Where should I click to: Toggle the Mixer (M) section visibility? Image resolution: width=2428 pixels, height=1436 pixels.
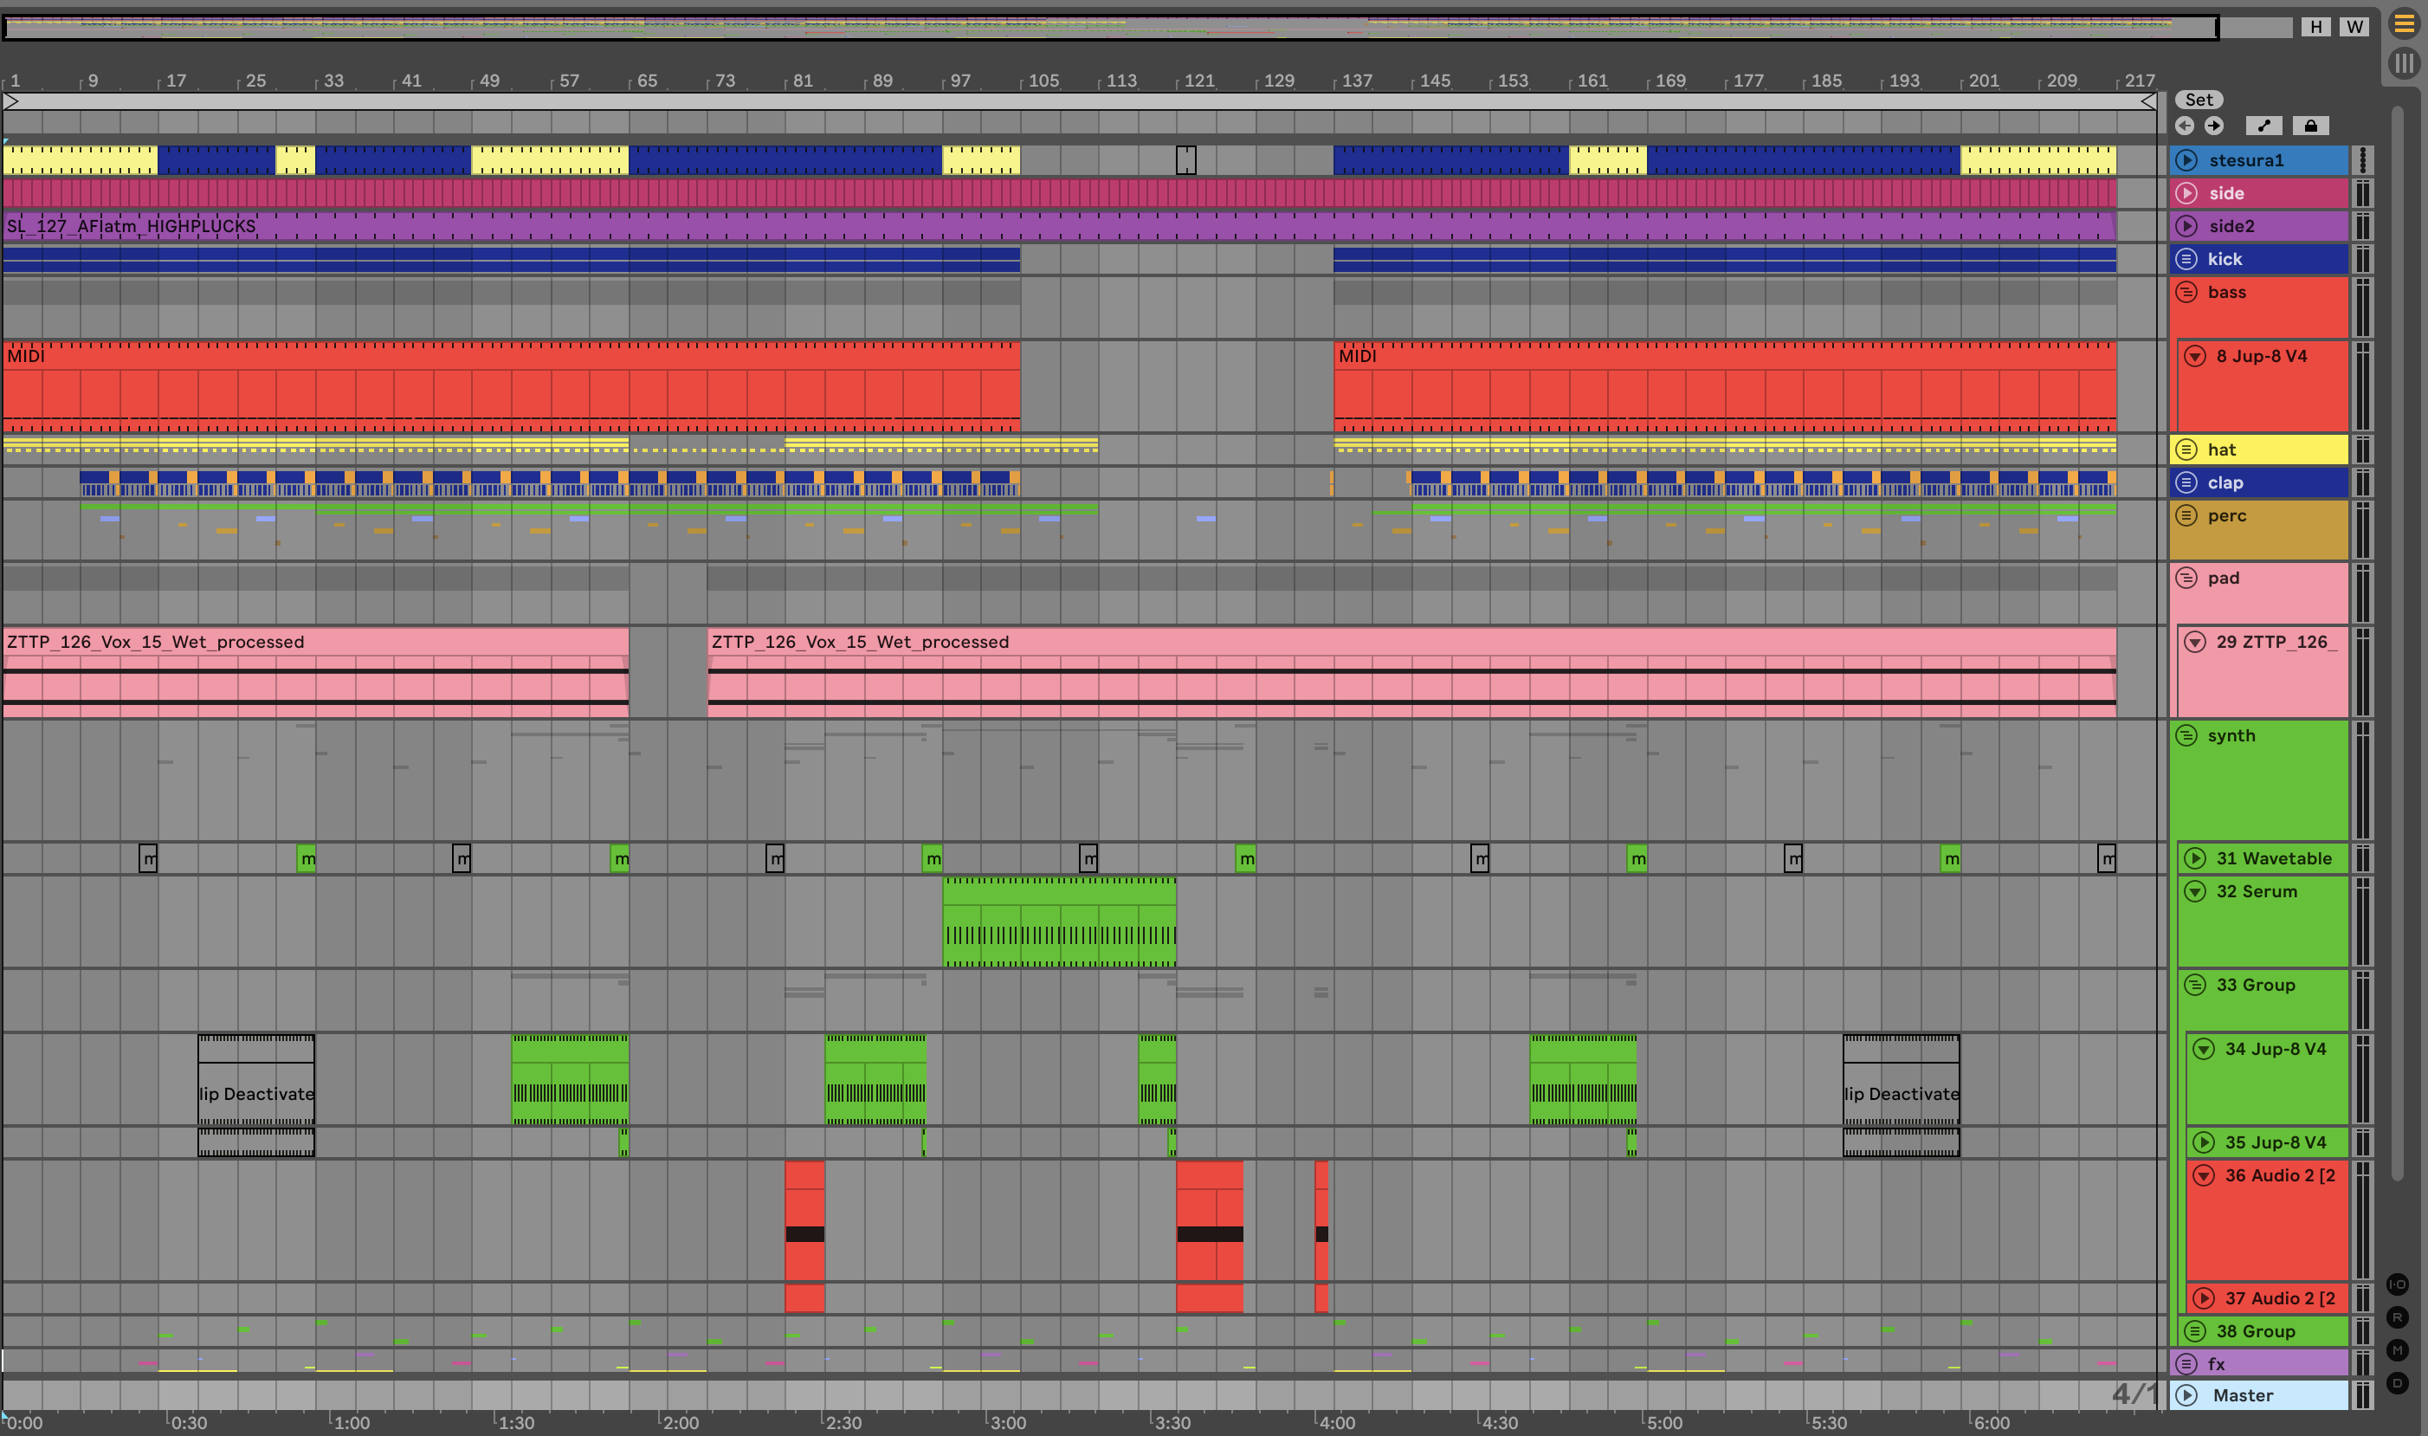click(x=2397, y=1350)
